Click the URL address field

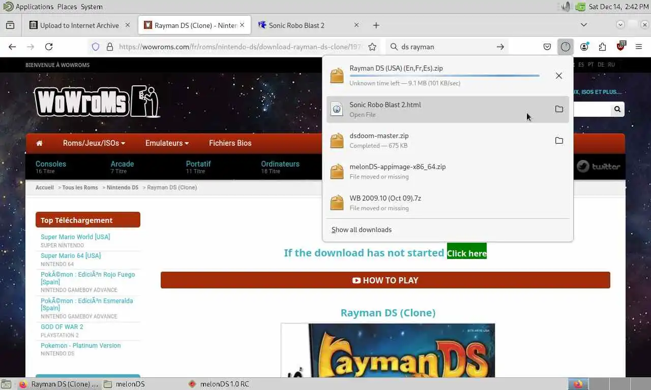click(x=240, y=47)
